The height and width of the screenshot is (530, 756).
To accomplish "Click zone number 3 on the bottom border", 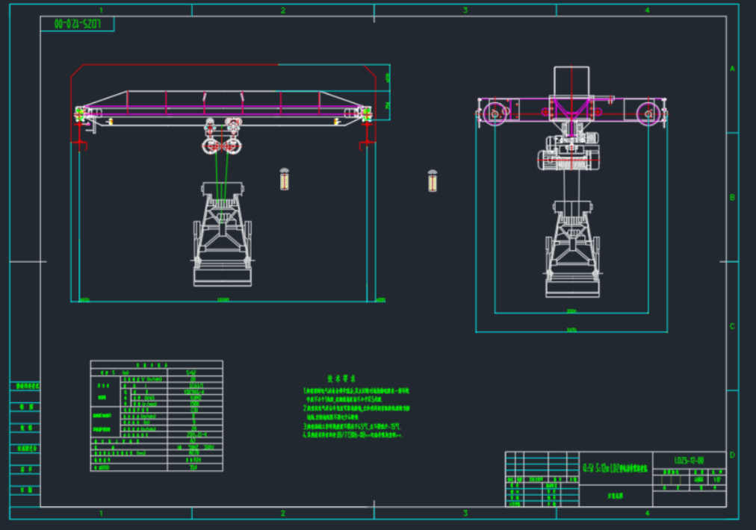I will [x=465, y=513].
